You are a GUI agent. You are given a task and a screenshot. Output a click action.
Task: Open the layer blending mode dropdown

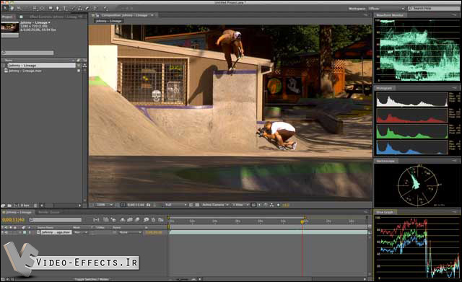coord(80,232)
